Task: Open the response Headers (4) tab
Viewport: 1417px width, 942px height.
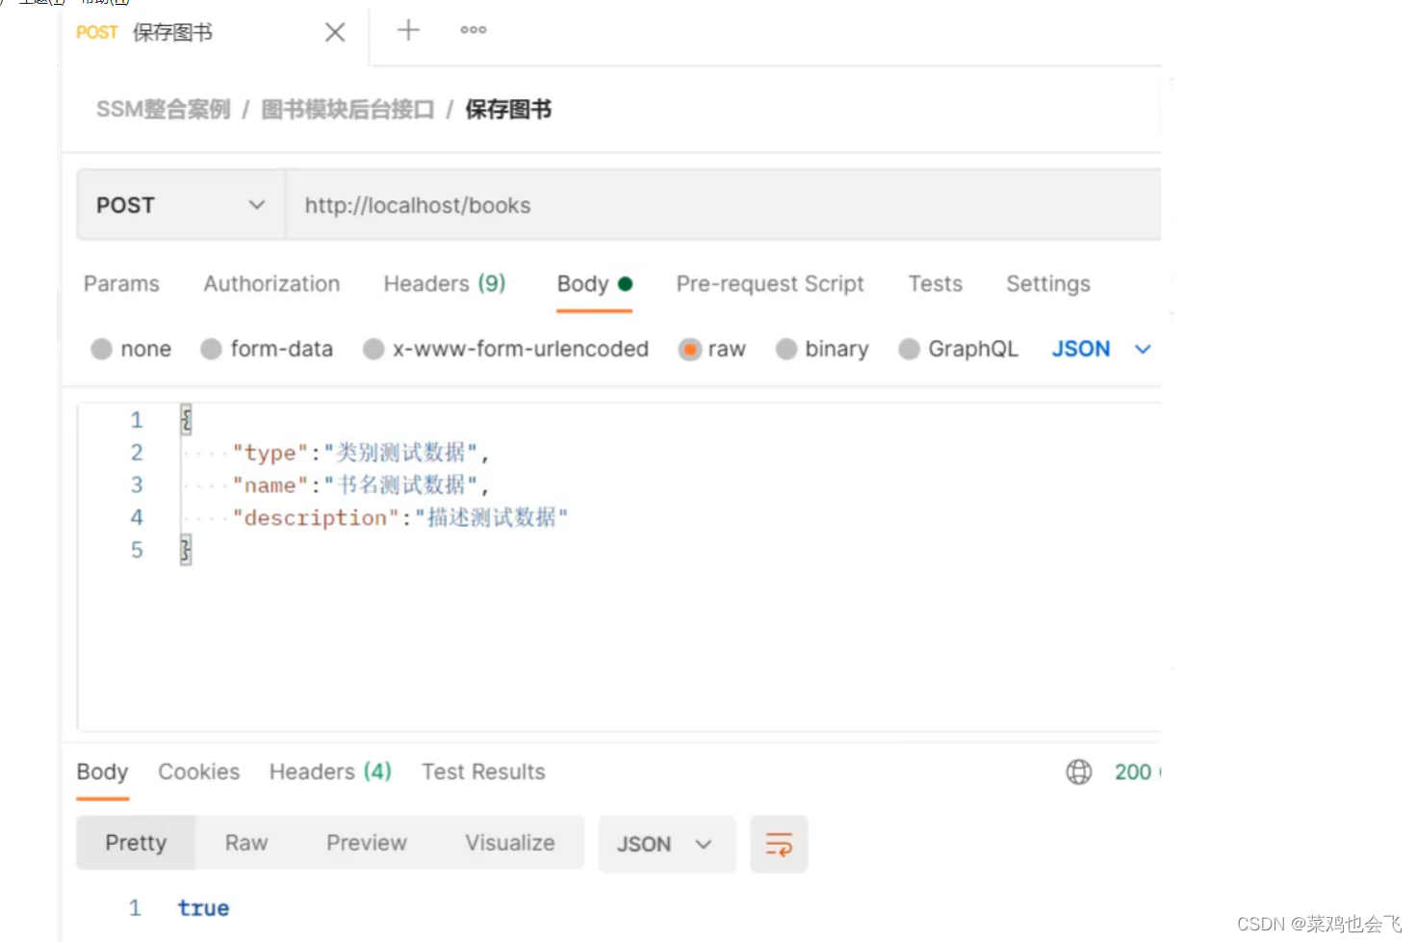Action: [330, 772]
